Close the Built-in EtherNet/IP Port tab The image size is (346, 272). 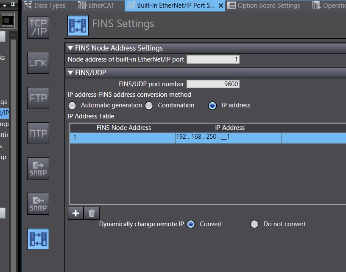[x=220, y=6]
